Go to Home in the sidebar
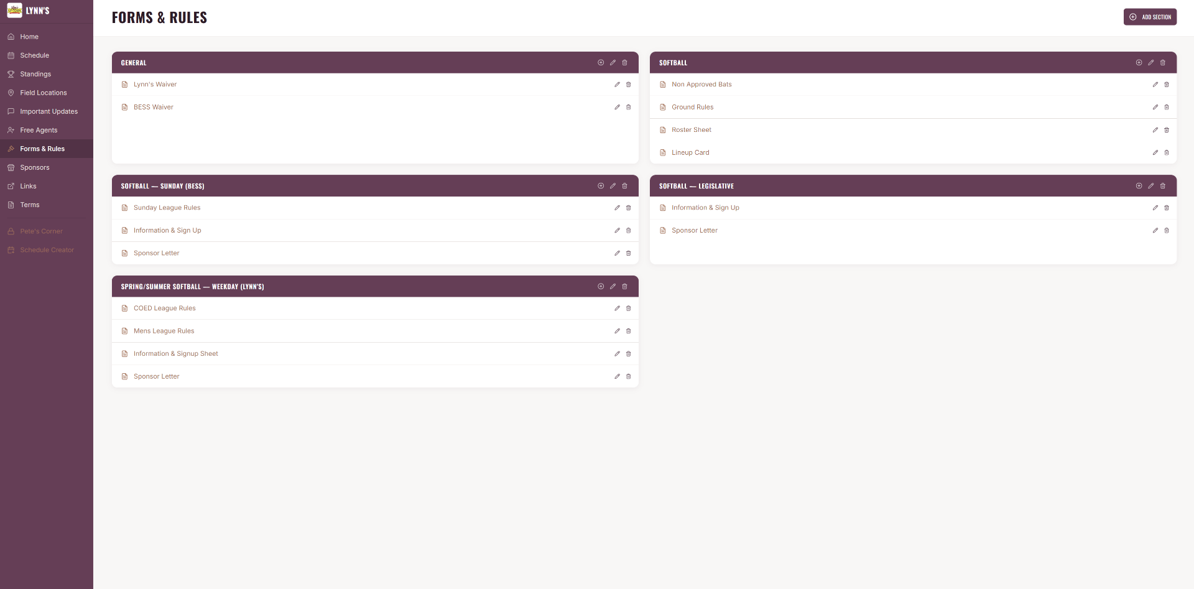The image size is (1194, 589). [47, 37]
